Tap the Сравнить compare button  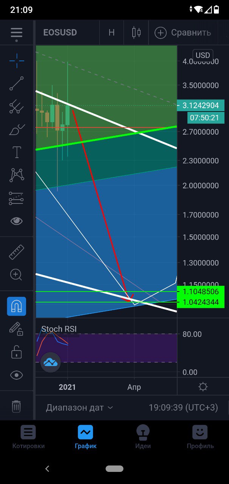point(183,33)
